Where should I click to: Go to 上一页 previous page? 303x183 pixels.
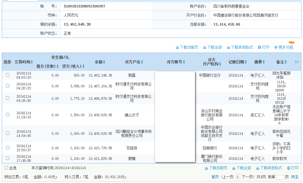pos(227,177)
